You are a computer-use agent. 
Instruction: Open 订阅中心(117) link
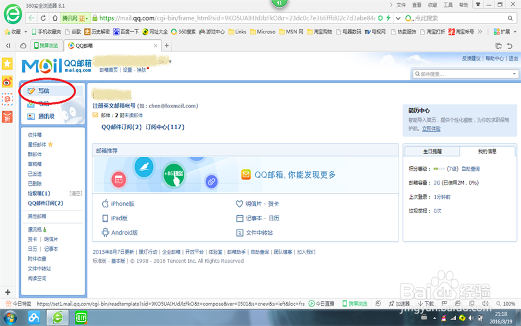tap(165, 127)
